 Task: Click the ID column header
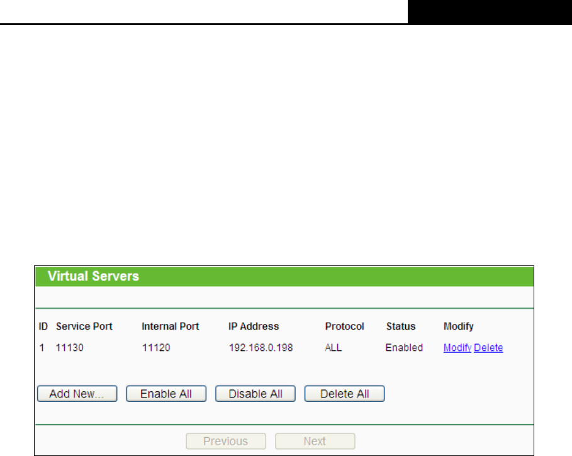tap(43, 326)
